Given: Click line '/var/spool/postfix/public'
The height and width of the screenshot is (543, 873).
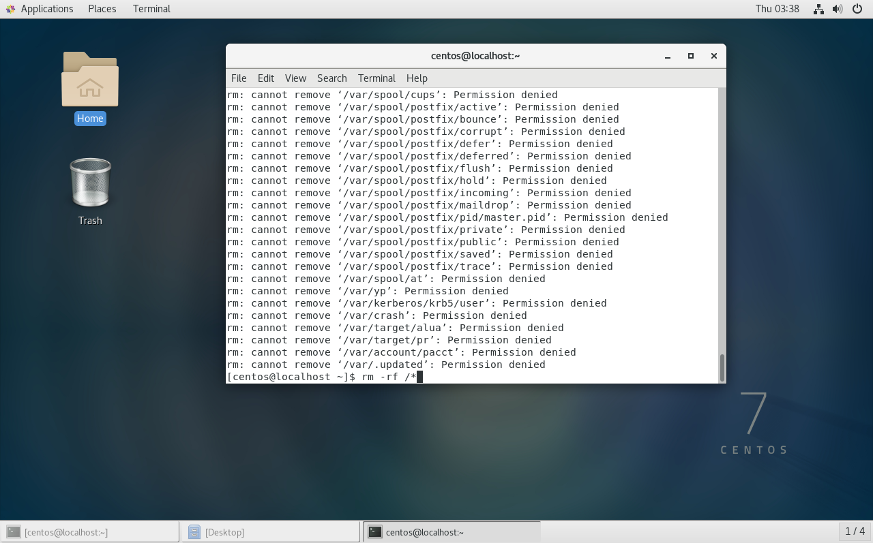Looking at the screenshot, I should [423, 242].
